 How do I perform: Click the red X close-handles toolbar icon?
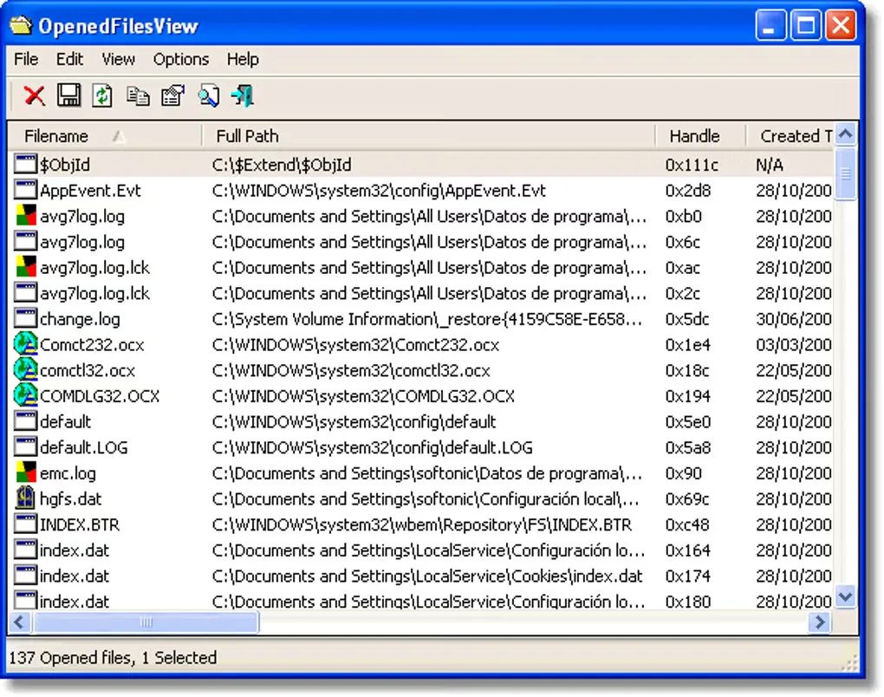(x=35, y=95)
